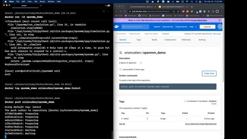Switch to the Builds tab

click(x=154, y=40)
